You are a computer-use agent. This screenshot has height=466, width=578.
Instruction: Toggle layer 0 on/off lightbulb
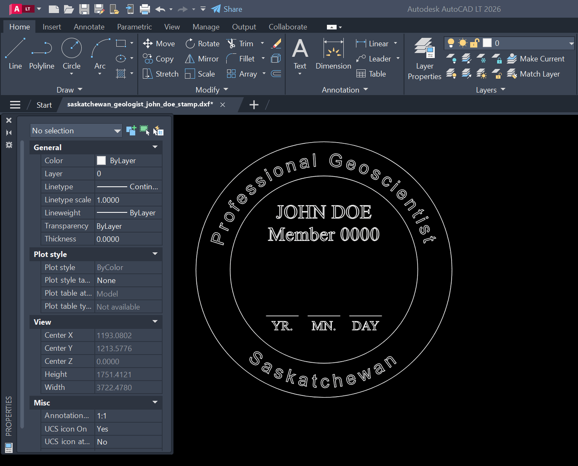[x=451, y=43]
